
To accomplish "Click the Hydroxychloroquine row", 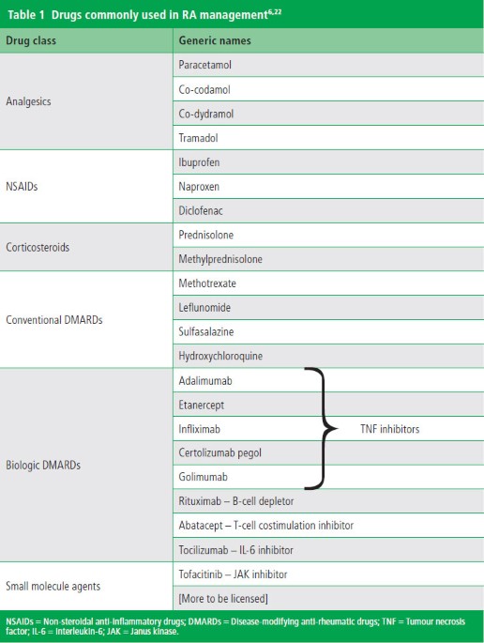I will [x=328, y=356].
